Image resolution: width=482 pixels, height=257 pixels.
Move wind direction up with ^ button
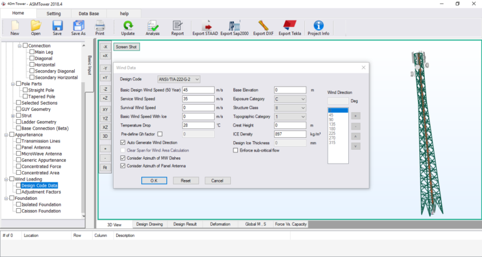[x=356, y=136]
